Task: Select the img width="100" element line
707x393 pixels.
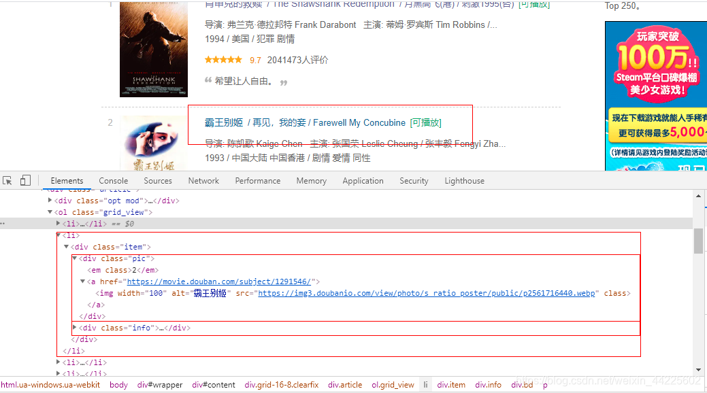Action: pyautogui.click(x=363, y=294)
